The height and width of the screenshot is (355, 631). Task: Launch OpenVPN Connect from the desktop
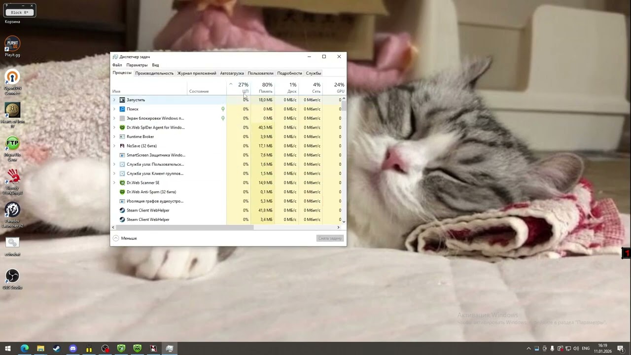(x=12, y=82)
